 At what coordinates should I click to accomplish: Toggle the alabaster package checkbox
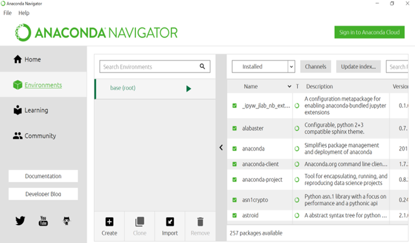click(235, 128)
